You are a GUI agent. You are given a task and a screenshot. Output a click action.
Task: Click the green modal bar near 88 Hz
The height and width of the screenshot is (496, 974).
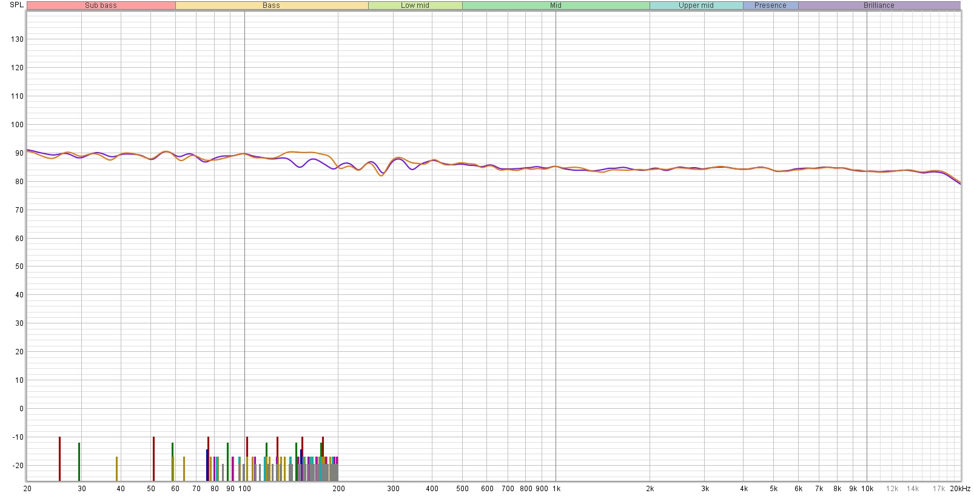(227, 461)
